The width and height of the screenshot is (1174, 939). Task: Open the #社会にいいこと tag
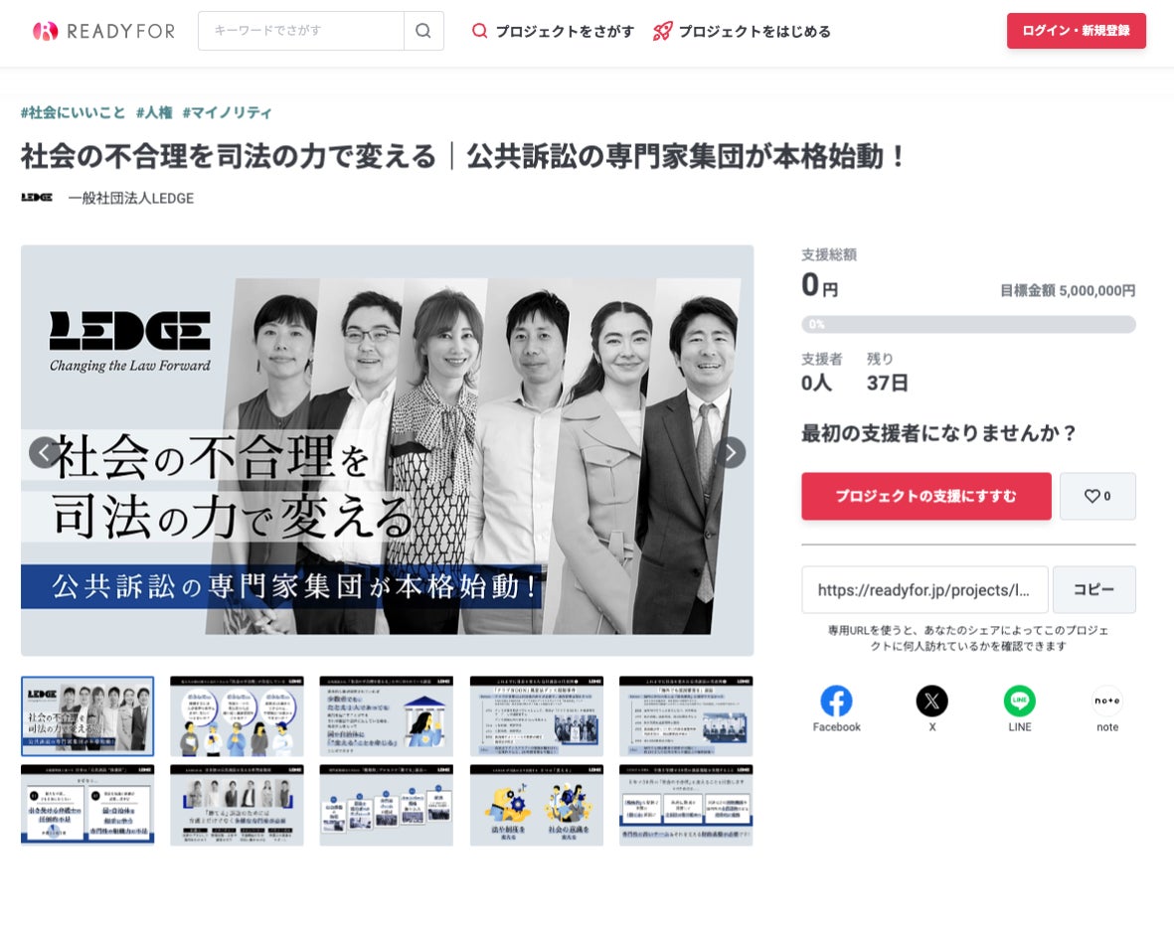point(73,112)
